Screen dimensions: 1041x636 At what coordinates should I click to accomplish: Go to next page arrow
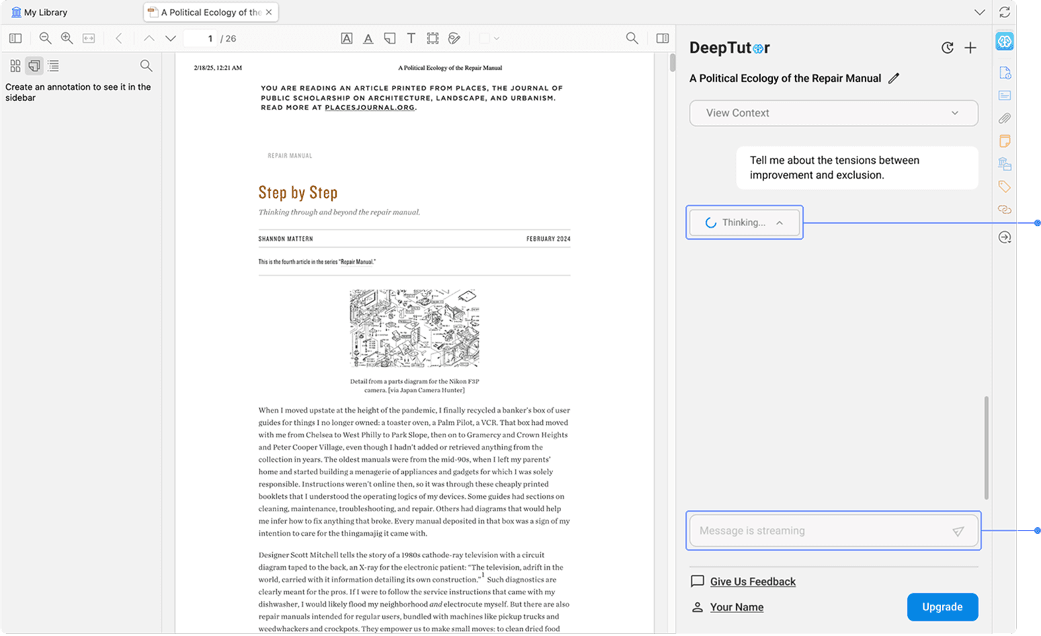click(x=171, y=38)
